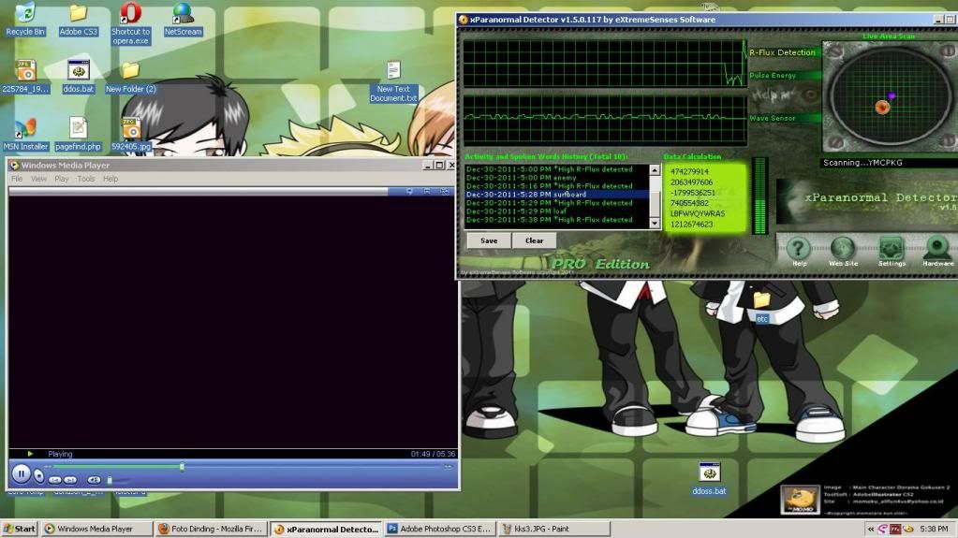
Task: Open the View menu in Media Player
Action: (38, 179)
